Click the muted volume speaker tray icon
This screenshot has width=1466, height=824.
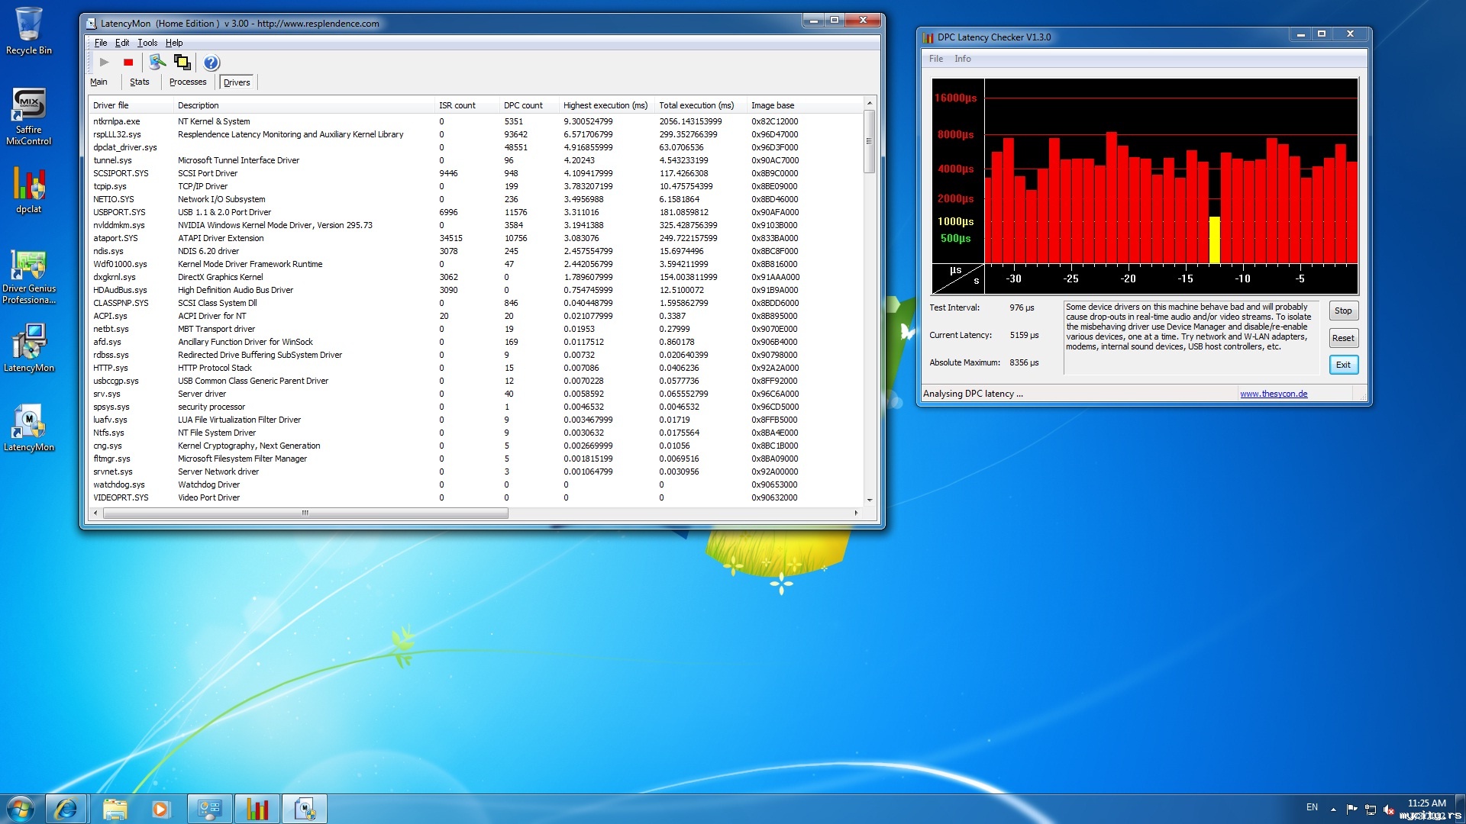1389,809
